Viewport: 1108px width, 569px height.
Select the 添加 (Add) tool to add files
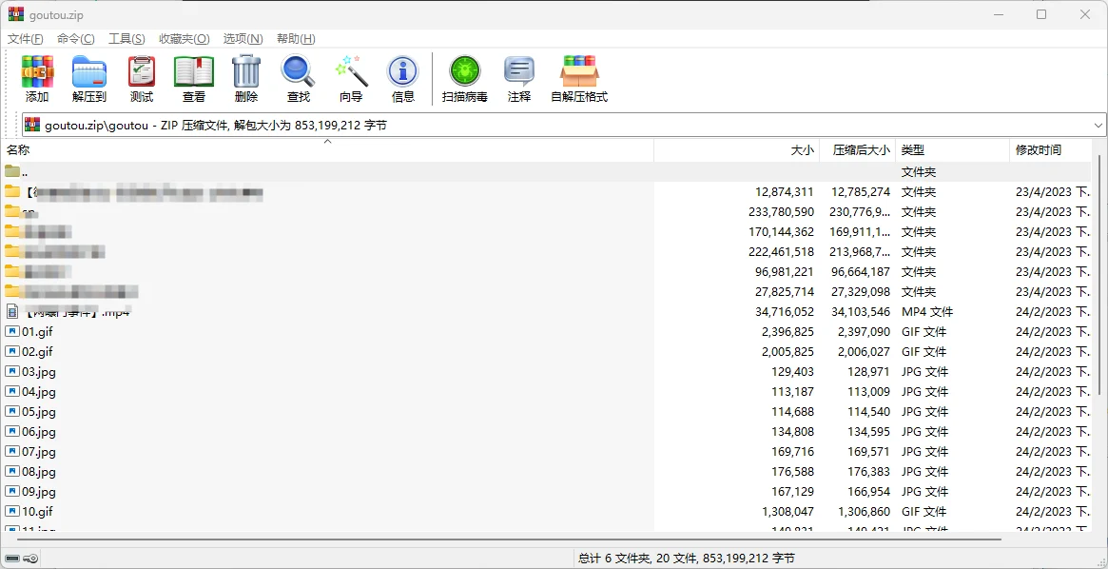point(36,78)
